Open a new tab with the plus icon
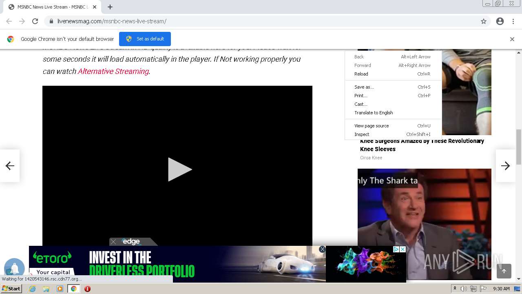 click(x=110, y=7)
